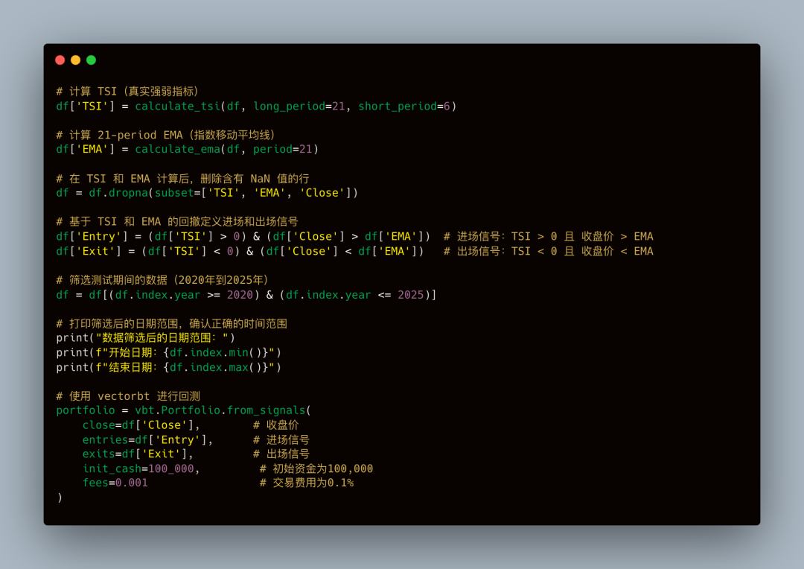
Task: Click "df['Entry']" assignment target
Action: [x=92, y=237]
